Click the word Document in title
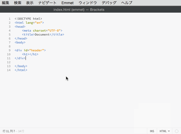Image resolution: width=181 pixels, height=134 pixels. coord(42,34)
